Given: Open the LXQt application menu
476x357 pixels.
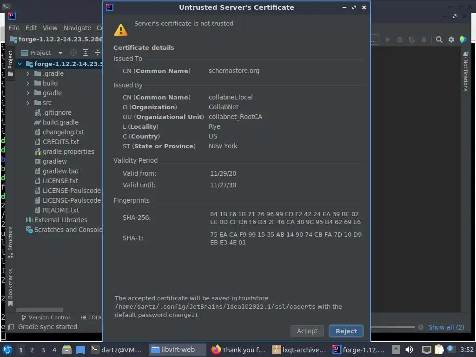Looking at the screenshot, I should 7,350.
